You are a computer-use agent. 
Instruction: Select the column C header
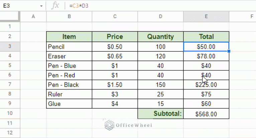pos(115,16)
